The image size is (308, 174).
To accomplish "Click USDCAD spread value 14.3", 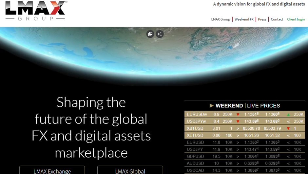I will click(216, 170).
